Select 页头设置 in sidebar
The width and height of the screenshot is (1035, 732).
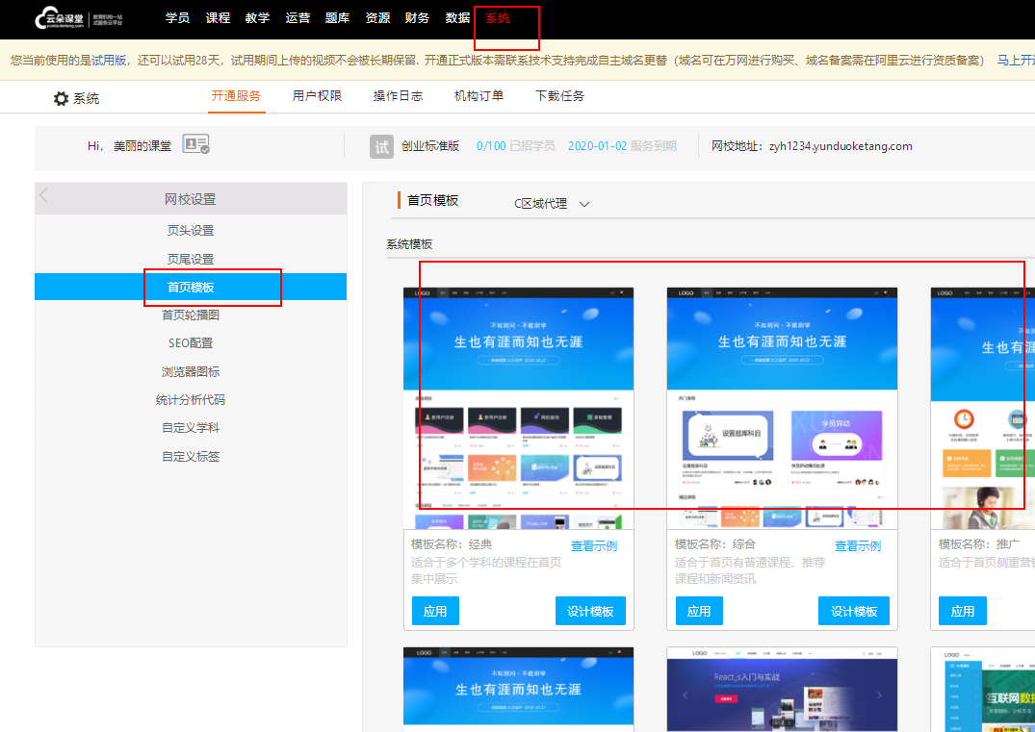(x=191, y=231)
